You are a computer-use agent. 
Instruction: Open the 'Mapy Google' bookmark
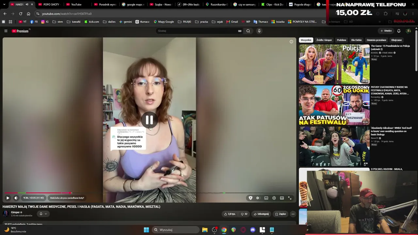pos(164,22)
